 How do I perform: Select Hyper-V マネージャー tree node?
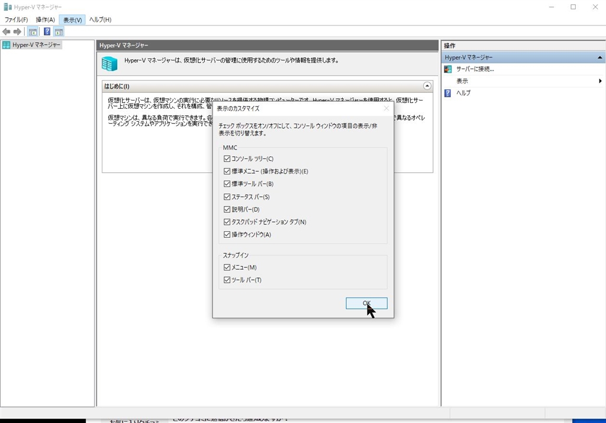32,45
